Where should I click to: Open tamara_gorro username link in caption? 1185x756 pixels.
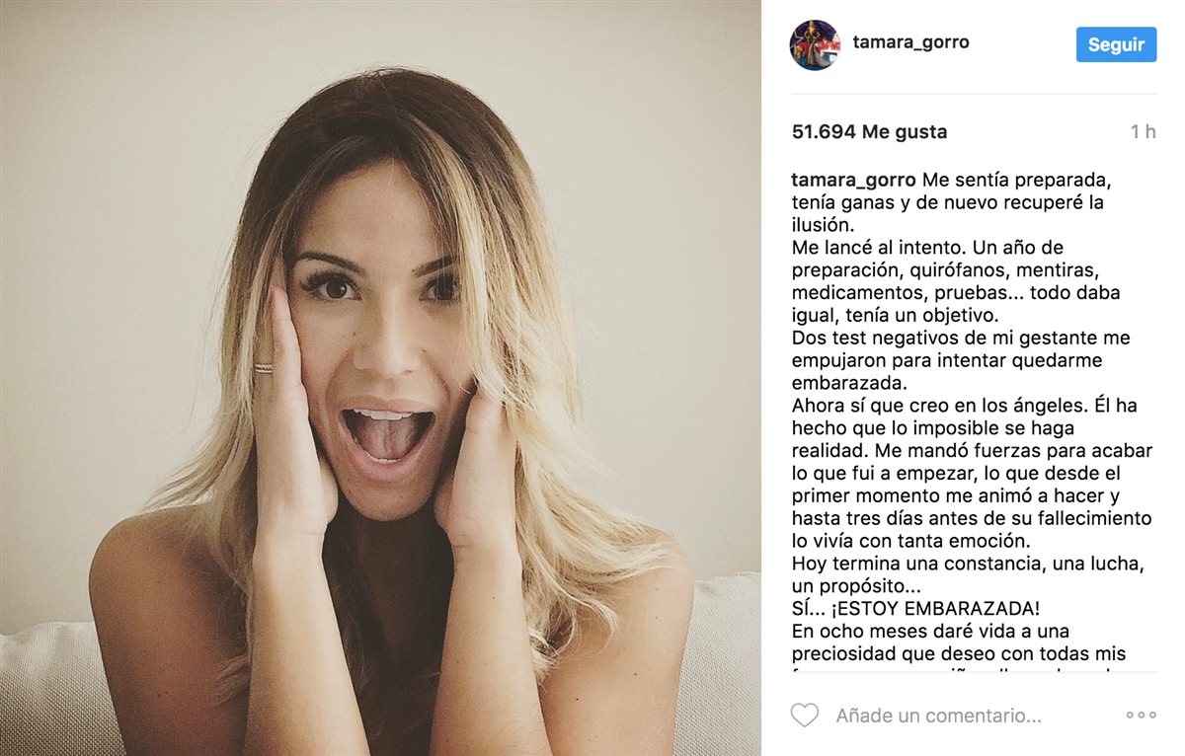(854, 181)
